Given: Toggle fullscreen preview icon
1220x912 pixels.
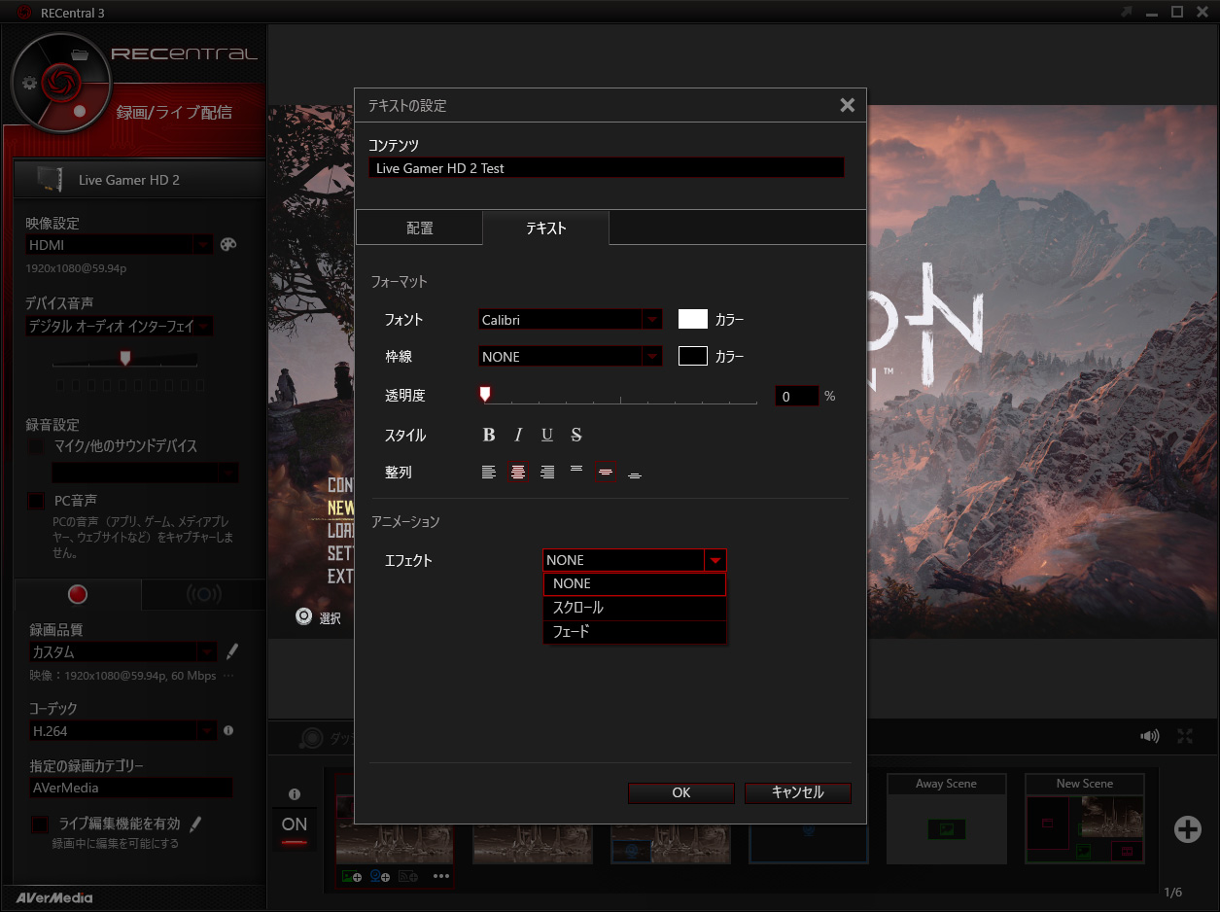Looking at the screenshot, I should (x=1185, y=737).
